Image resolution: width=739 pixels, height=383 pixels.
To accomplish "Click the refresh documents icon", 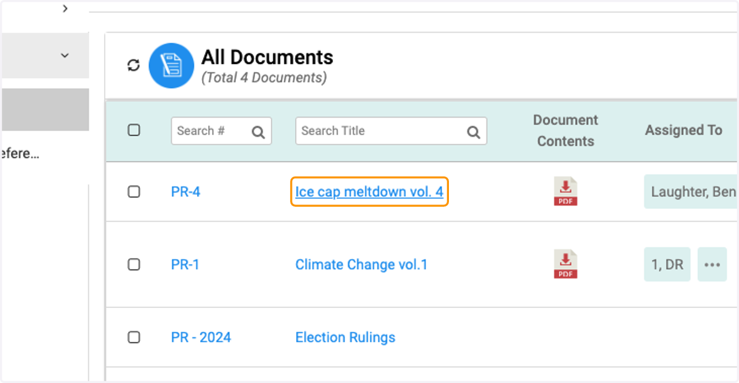I will point(134,65).
